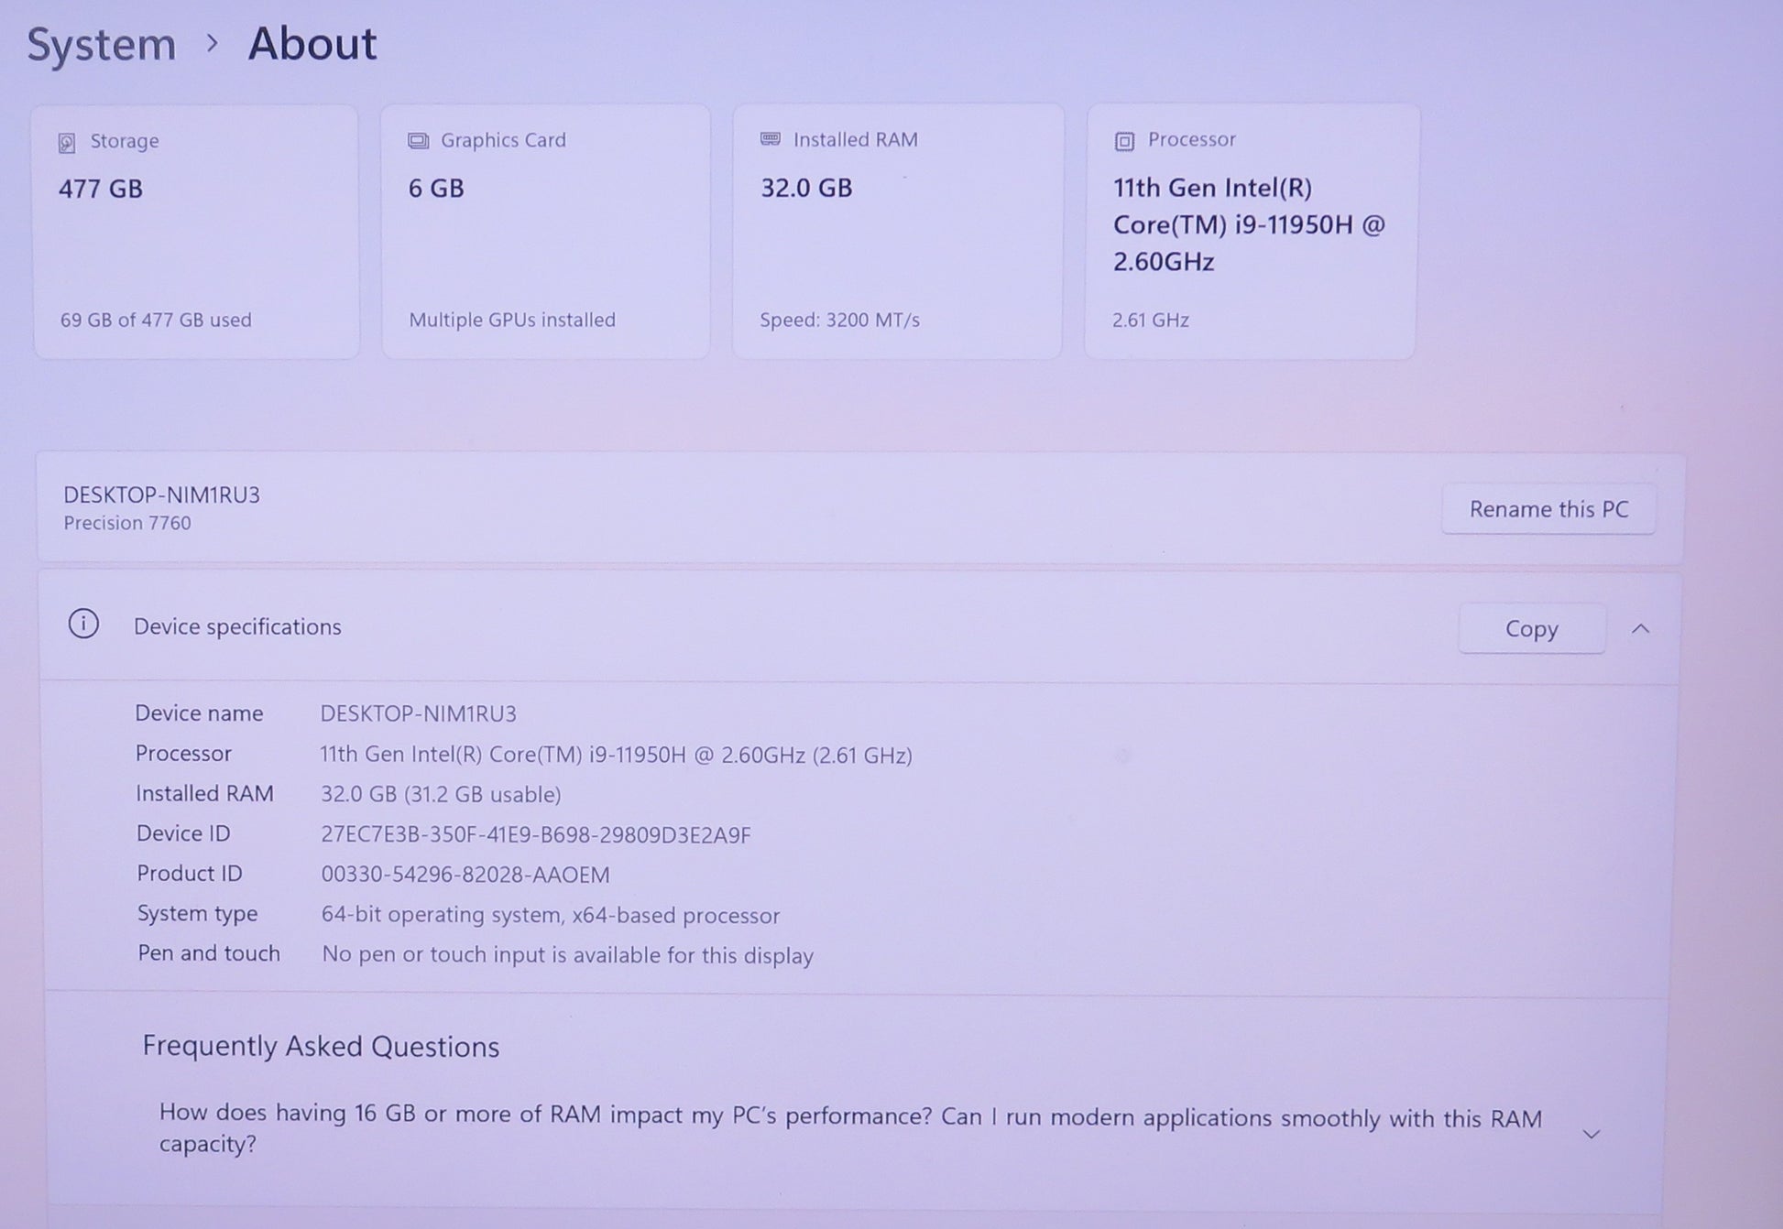Open the Storage 477 GB card
The width and height of the screenshot is (1783, 1229).
196,232
